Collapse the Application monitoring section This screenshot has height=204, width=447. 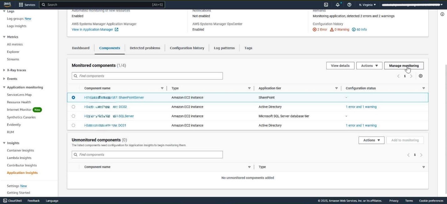tap(4, 88)
